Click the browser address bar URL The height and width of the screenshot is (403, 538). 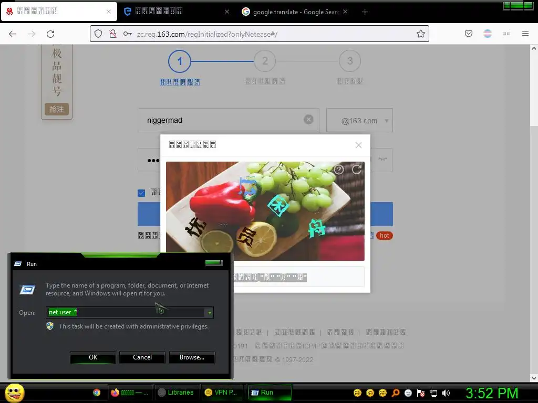click(207, 34)
